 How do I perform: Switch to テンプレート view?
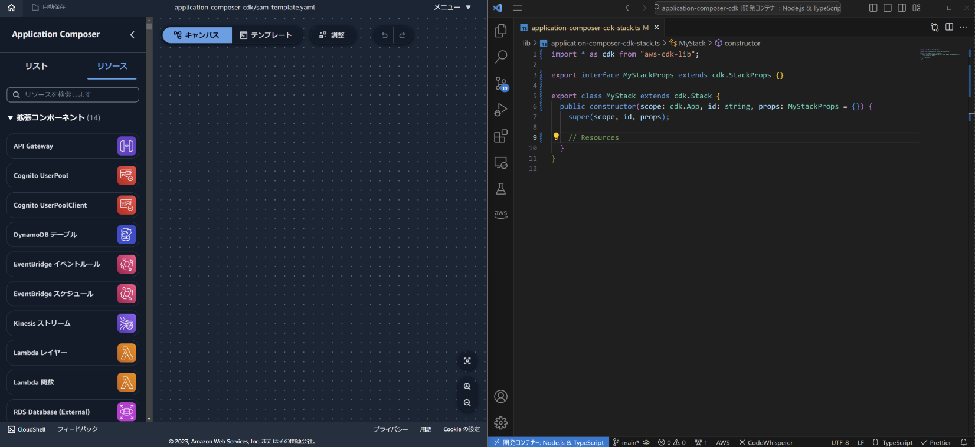point(266,35)
